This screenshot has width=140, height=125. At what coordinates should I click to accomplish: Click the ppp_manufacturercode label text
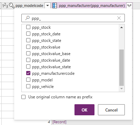coord(53,73)
